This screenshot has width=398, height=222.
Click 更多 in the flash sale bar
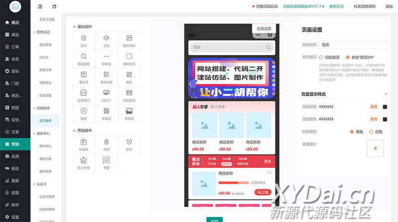268,161
